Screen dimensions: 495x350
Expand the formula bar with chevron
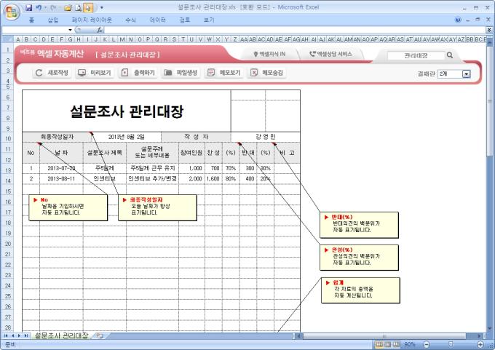tap(489, 30)
